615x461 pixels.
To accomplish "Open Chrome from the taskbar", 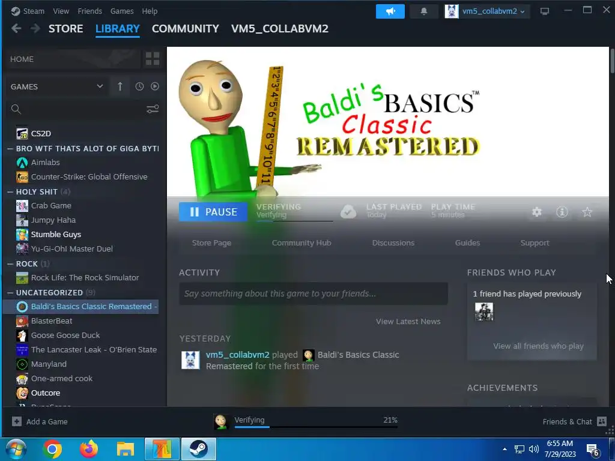I will (52, 449).
